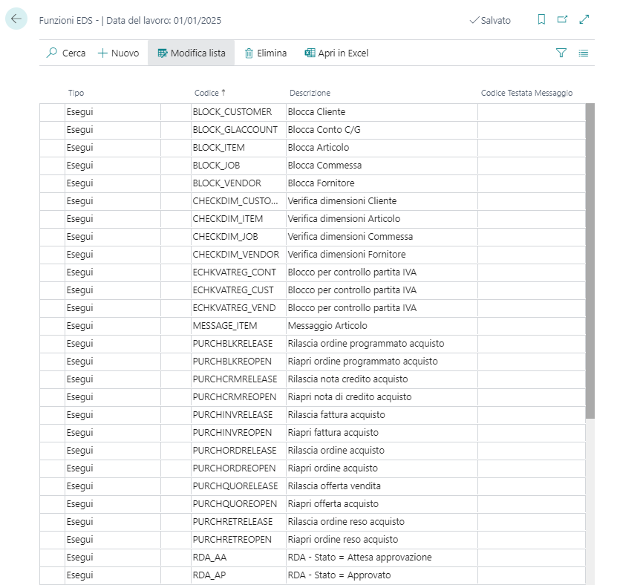Expand page to full screen icon
This screenshot has height=585, width=617.
click(x=584, y=20)
